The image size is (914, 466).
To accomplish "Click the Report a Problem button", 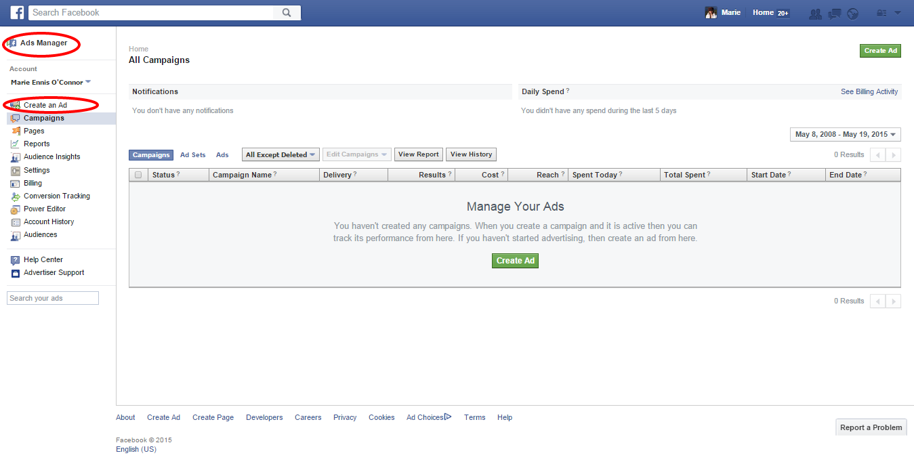I will (x=871, y=427).
